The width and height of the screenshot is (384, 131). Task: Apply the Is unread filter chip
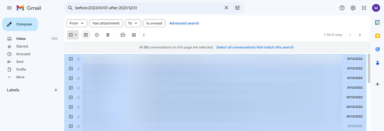click(x=154, y=23)
